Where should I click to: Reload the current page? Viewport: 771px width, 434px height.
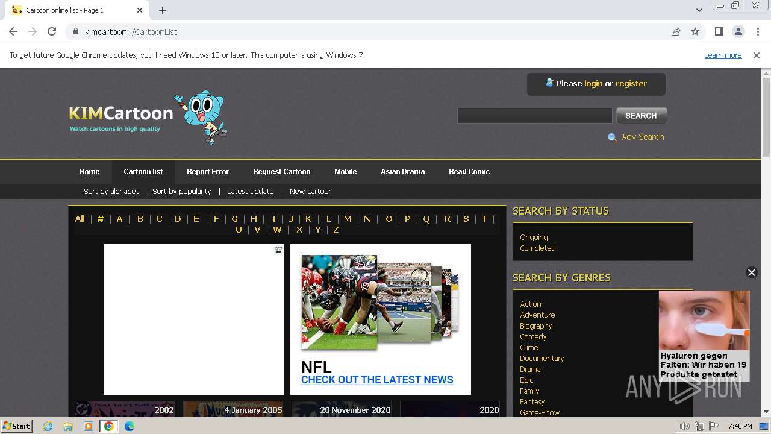click(52, 31)
